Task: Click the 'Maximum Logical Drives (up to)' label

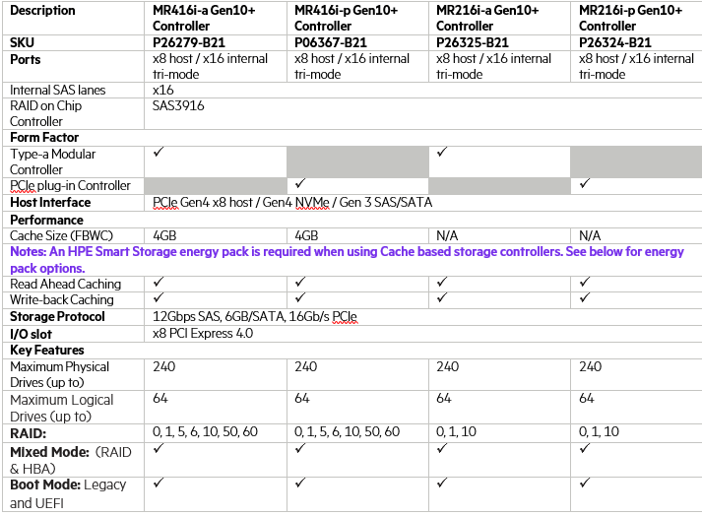Action: point(62,408)
